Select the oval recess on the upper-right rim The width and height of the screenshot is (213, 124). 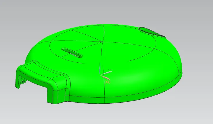click(x=151, y=32)
